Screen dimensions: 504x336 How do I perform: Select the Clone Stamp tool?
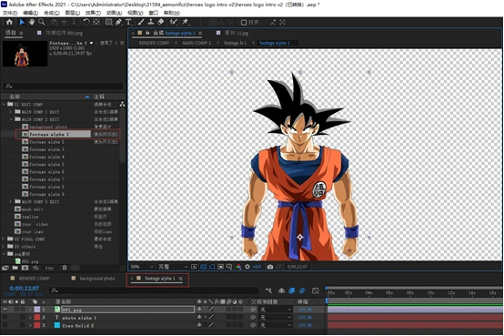(150, 22)
